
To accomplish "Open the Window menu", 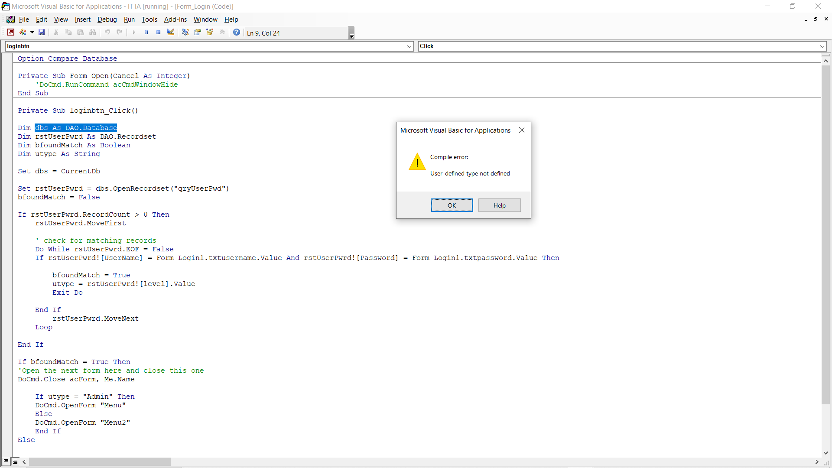I will click(205, 19).
